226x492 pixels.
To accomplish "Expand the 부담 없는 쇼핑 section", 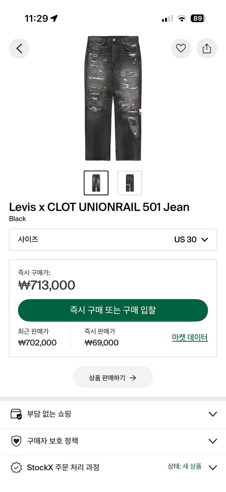I will tap(213, 414).
